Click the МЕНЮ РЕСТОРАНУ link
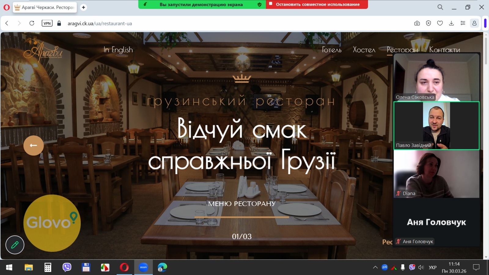 (x=242, y=204)
